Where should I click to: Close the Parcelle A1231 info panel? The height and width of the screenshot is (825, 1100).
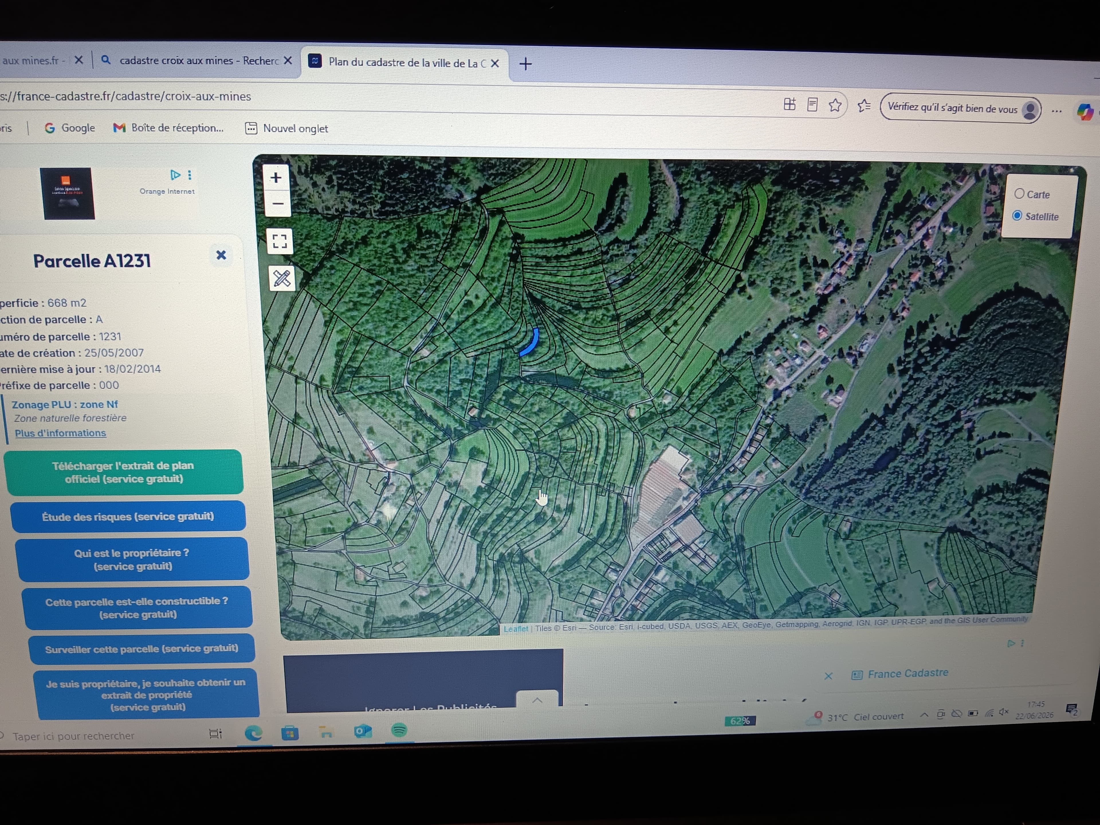[x=221, y=255]
